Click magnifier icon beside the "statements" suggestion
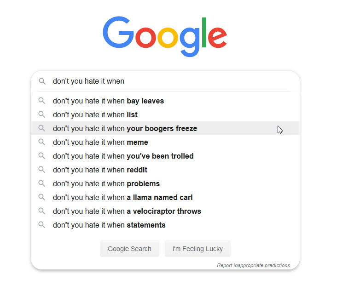The image size is (337, 297). click(x=42, y=225)
